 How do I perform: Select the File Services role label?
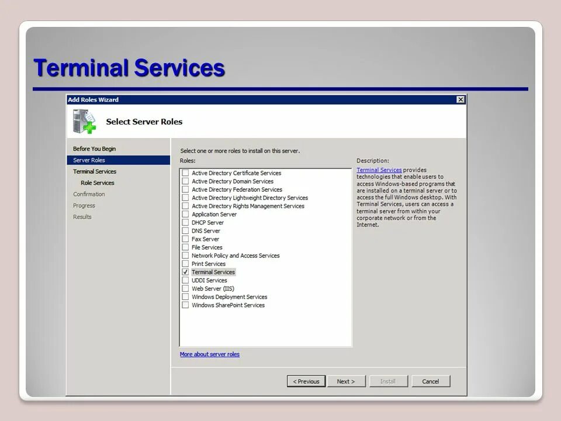pyautogui.click(x=207, y=247)
